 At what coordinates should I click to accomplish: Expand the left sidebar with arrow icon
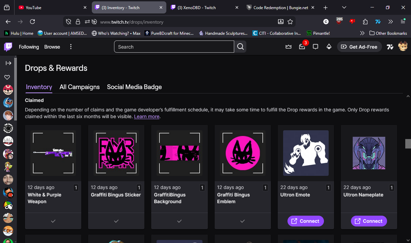(x=8, y=63)
